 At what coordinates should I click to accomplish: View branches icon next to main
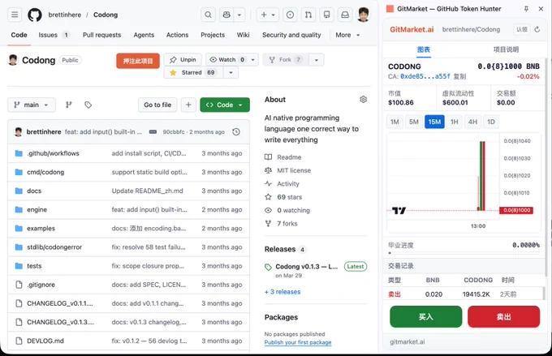(69, 105)
